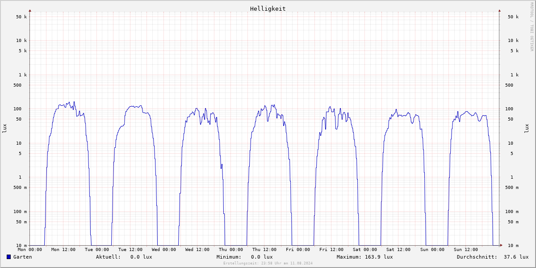Click the Mon 12:00 axis label

point(63,250)
